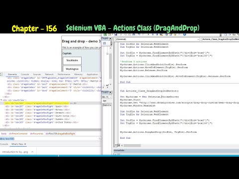Screen dimensions: 239x179
Task: Click the div#box106.dragableBoxRight breadcrumb
Action: pyautogui.click(x=60, y=134)
